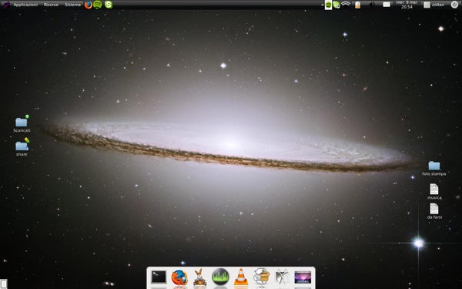Screen dimensions: 462x289
Task: Open the mail envelope indicator
Action: 387,5
